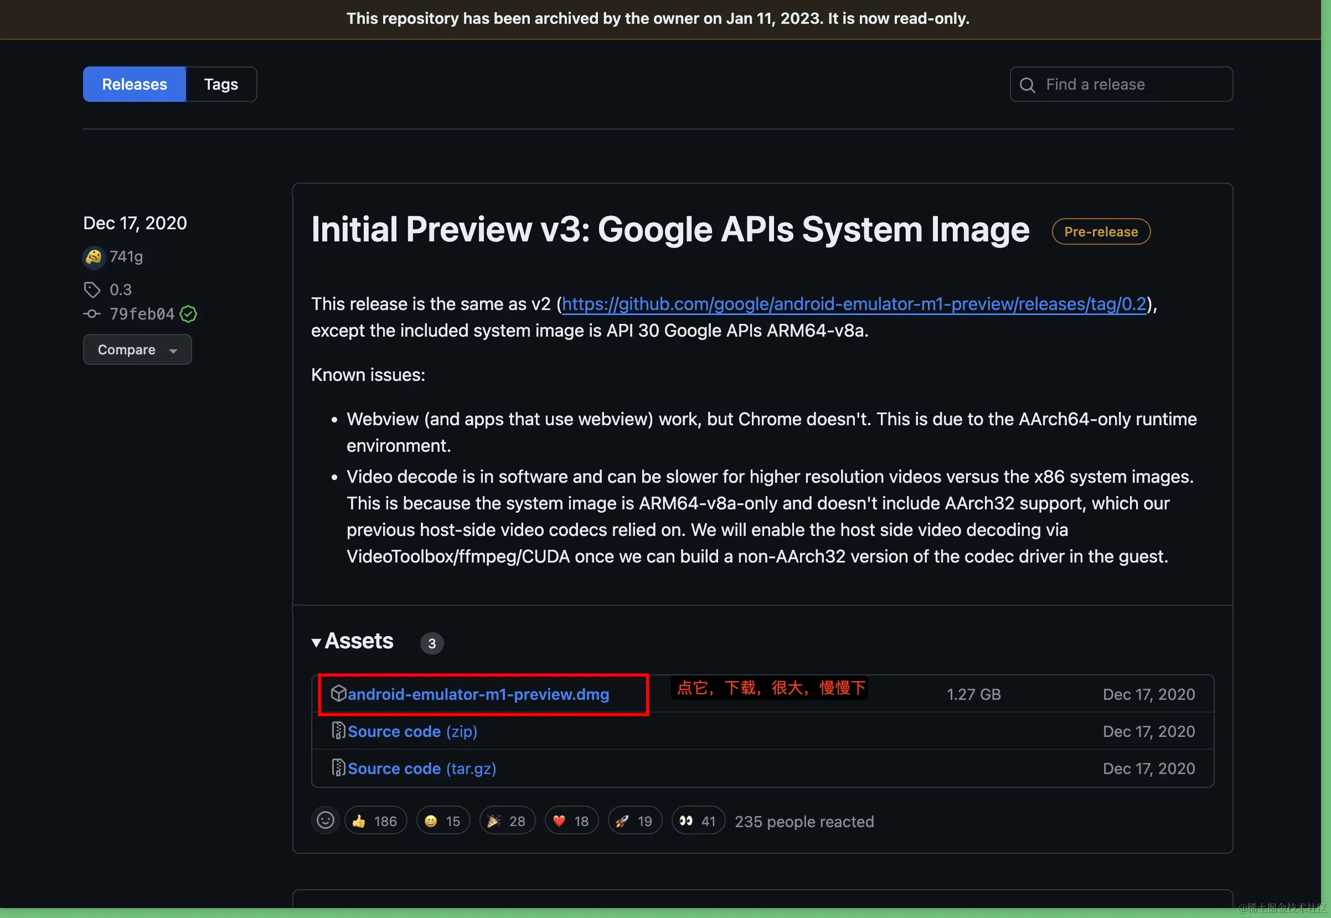Toggle the rocket reaction 19
Screen dimensions: 1331x918
634,821
